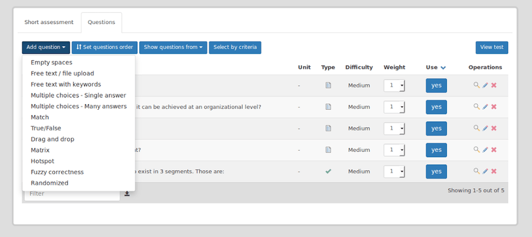Toggle the Use yes button in third row
532x237 pixels.
(437, 128)
